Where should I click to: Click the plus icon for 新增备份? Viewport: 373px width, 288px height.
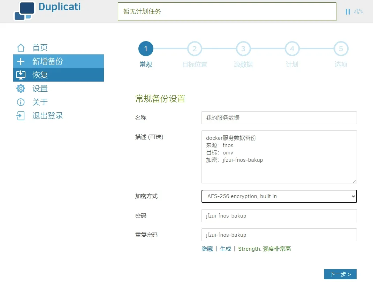[x=21, y=61]
